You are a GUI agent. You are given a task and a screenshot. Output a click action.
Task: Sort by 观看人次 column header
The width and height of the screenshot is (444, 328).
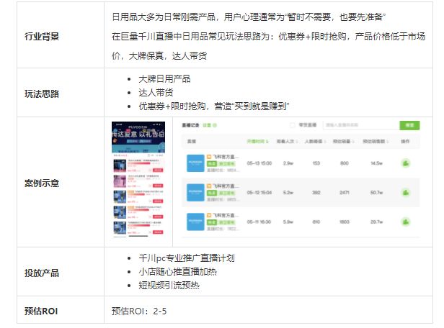coord(287,141)
